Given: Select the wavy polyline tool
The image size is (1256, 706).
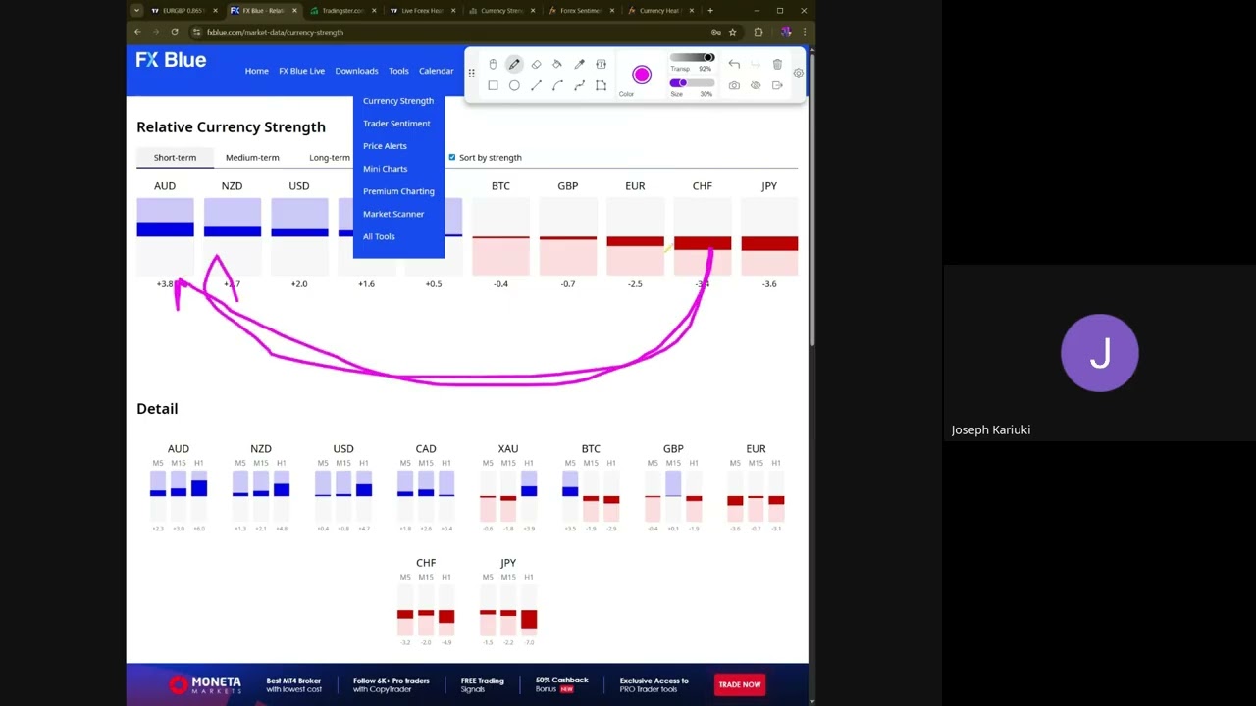Looking at the screenshot, I should pos(579,86).
